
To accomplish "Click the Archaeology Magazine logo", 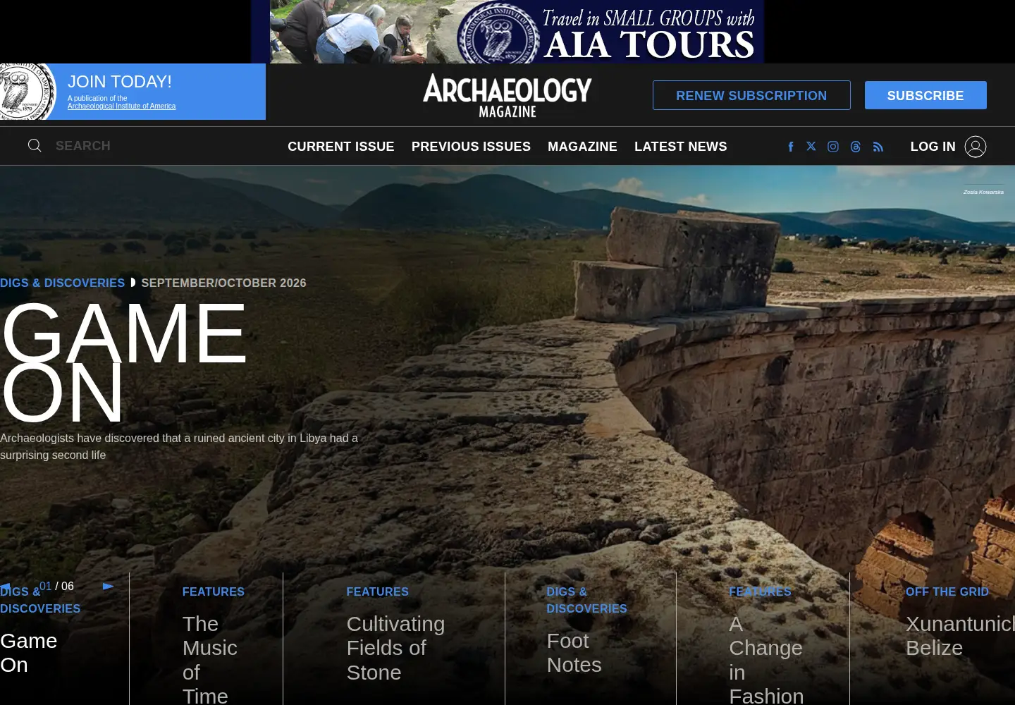I will [x=508, y=95].
